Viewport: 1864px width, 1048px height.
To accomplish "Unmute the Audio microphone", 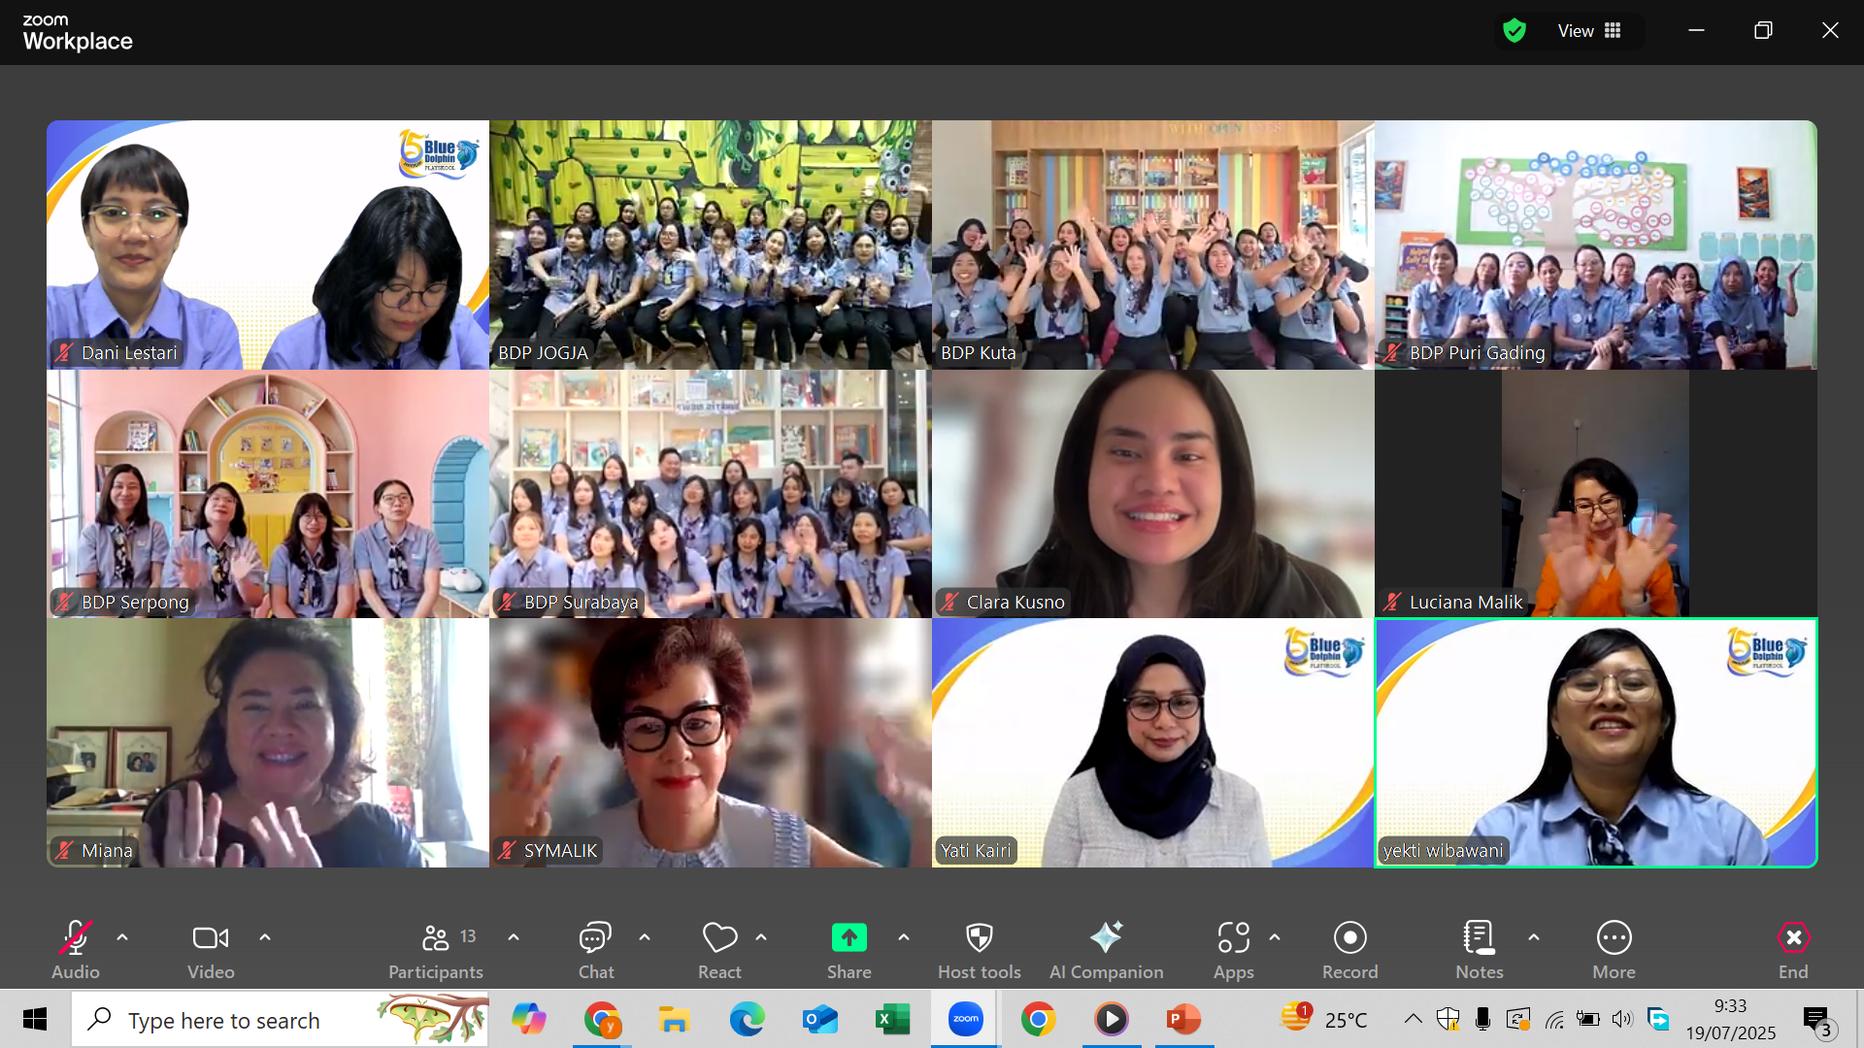I will pos(75,938).
